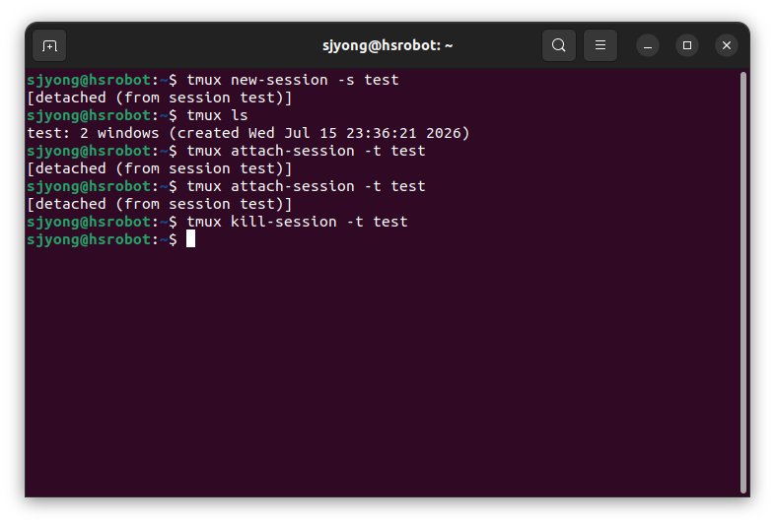Click the detached message above the kill-session command
The image size is (775, 525).
(x=160, y=205)
